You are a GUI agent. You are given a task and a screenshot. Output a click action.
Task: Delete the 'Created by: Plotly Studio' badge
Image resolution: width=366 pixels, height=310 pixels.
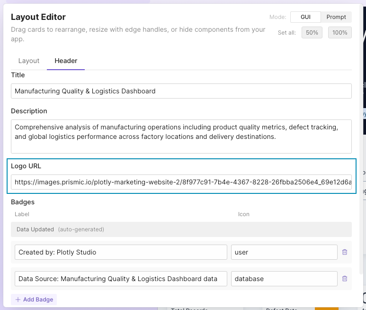[345, 252]
